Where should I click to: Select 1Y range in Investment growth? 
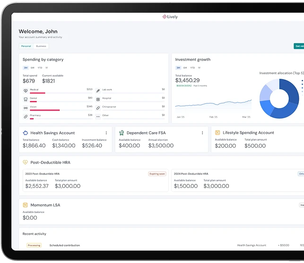(199, 68)
